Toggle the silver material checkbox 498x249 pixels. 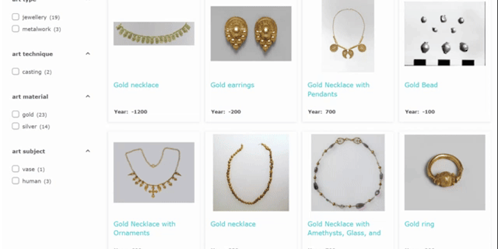(16, 126)
